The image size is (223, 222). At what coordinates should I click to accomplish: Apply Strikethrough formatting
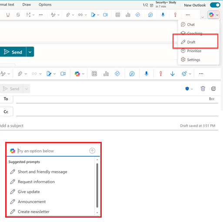pyautogui.click(x=18, y=15)
